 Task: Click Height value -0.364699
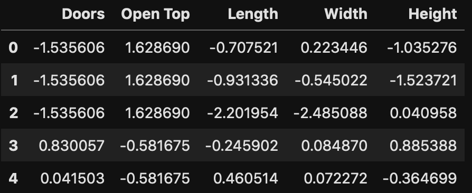click(x=420, y=178)
